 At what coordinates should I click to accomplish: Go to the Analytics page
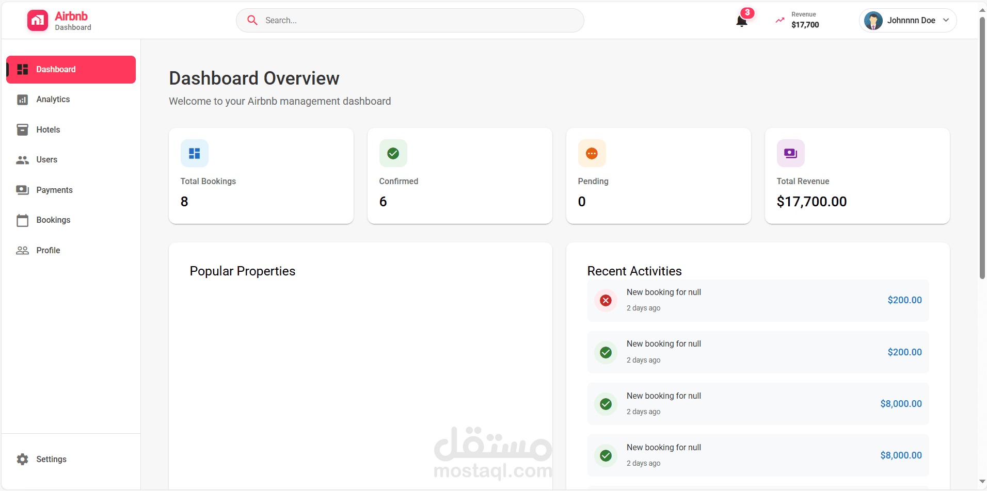[x=71, y=100]
